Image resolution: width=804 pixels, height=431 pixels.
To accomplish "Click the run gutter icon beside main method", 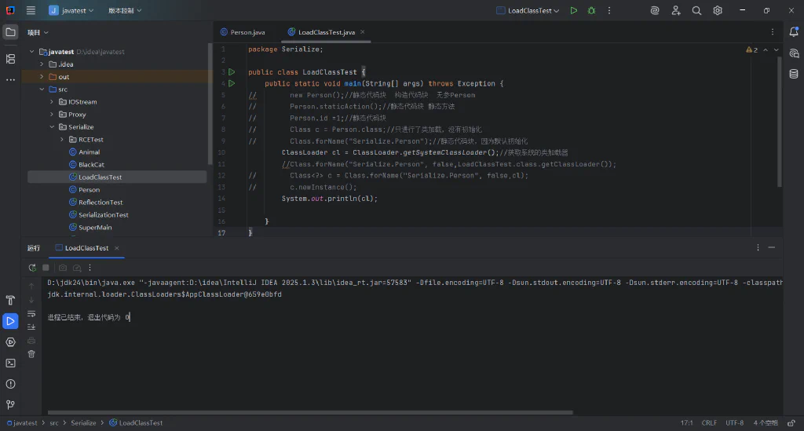I will tap(232, 83).
